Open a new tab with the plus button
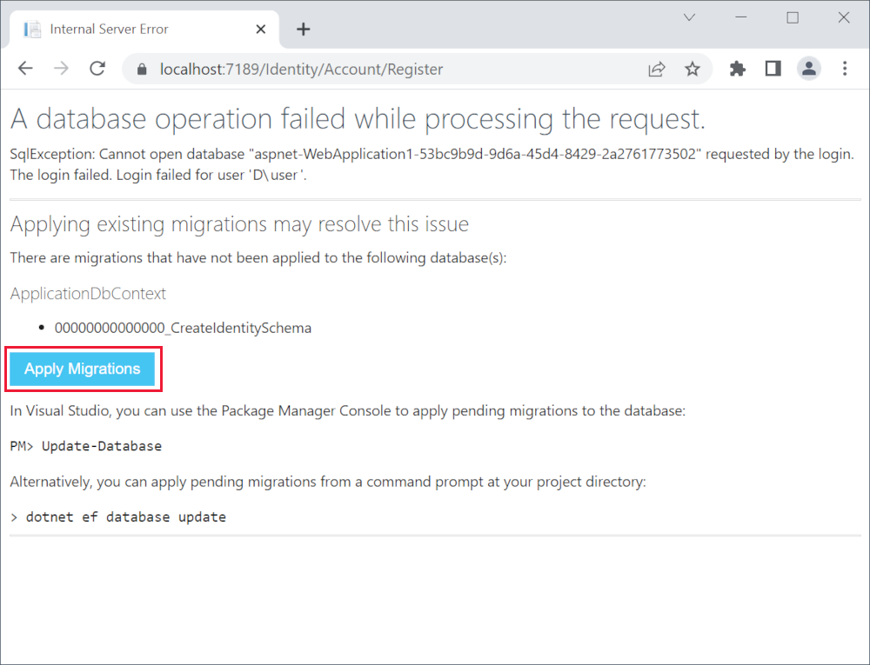Viewport: 870px width, 665px height. 303,29
